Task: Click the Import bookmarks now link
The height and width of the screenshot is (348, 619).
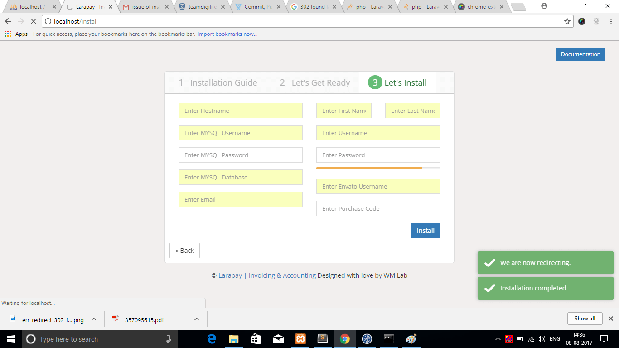Action: pyautogui.click(x=227, y=34)
